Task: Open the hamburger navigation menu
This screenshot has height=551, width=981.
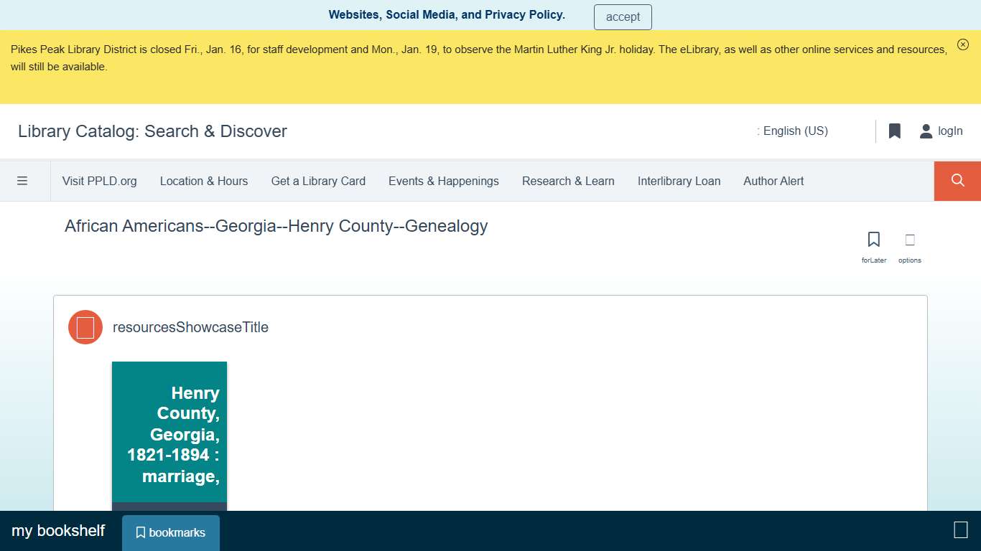Action: pos(23,181)
